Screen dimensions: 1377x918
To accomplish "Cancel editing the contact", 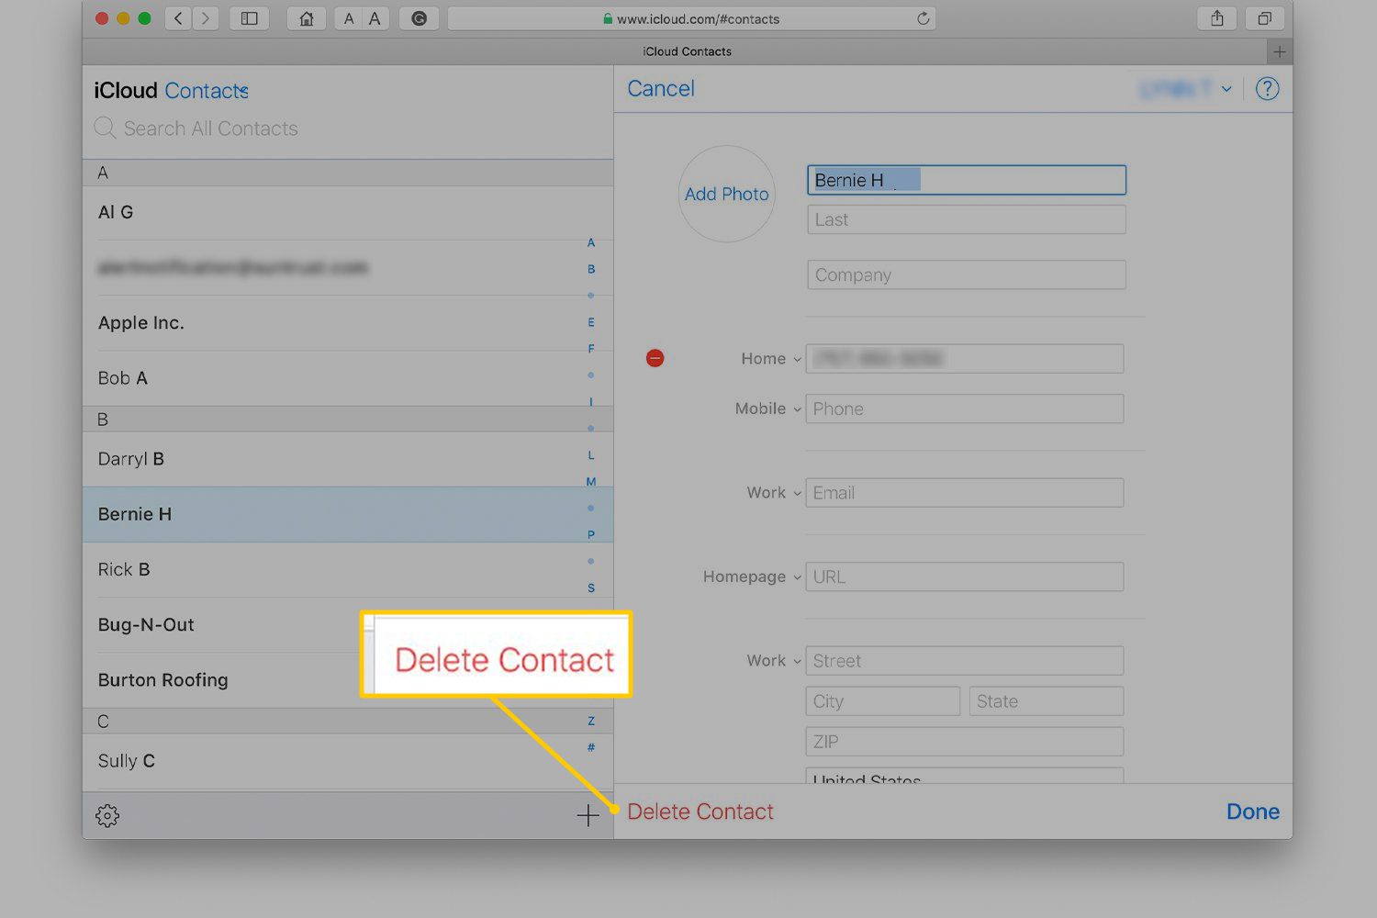I will click(x=661, y=89).
